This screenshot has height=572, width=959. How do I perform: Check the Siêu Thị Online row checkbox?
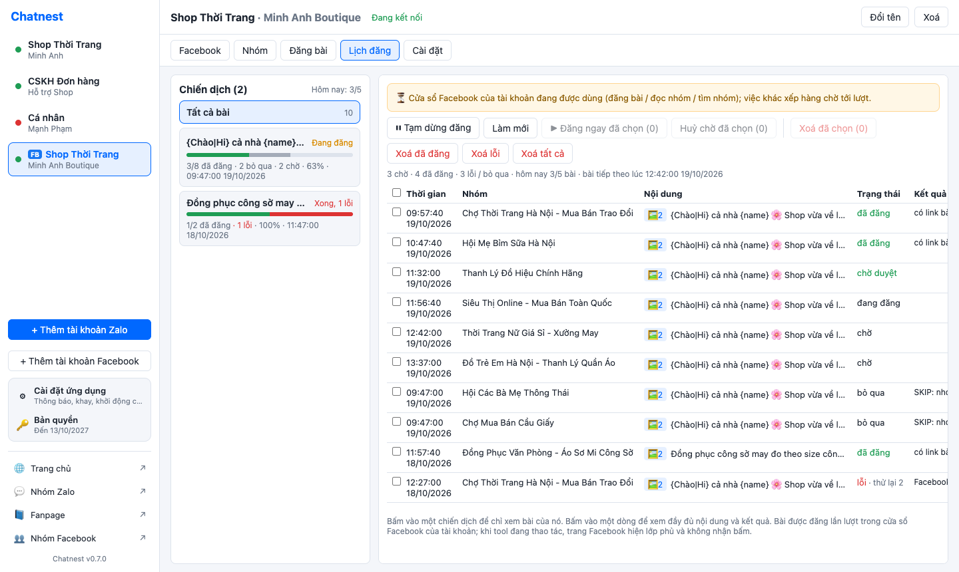397,302
